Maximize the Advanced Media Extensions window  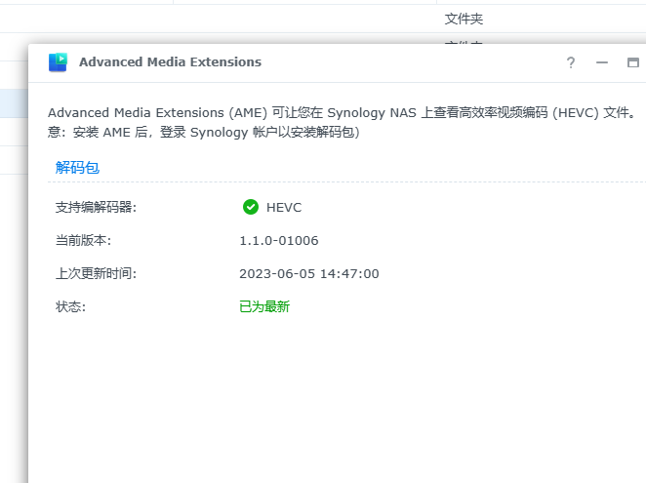point(632,62)
